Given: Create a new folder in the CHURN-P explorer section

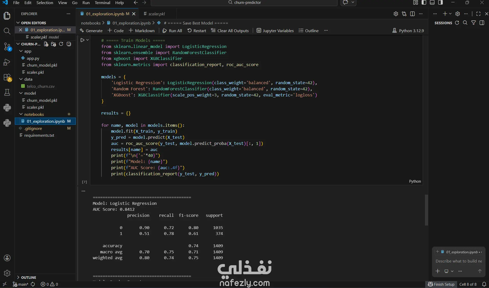Looking at the screenshot, I should coord(54,44).
